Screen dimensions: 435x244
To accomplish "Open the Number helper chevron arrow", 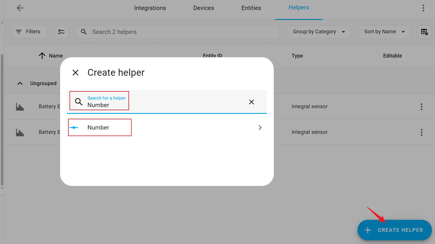I will (x=260, y=128).
